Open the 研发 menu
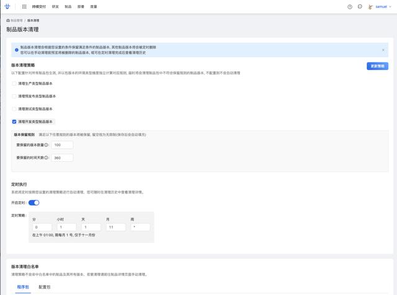 tap(55, 7)
